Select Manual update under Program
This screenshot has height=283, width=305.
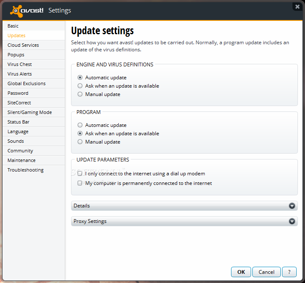click(x=80, y=141)
